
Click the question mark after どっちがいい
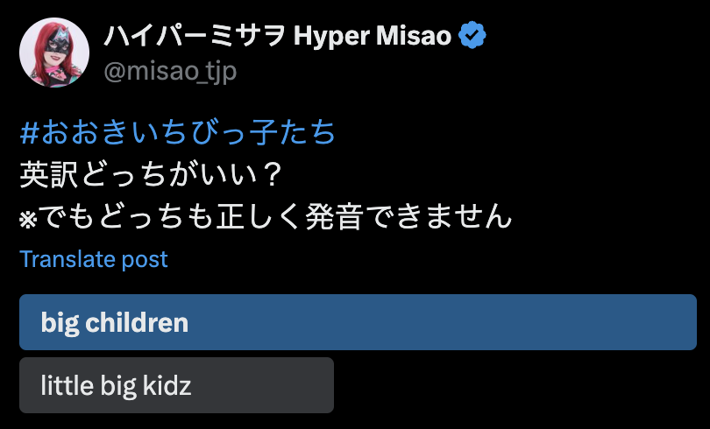coord(272,174)
